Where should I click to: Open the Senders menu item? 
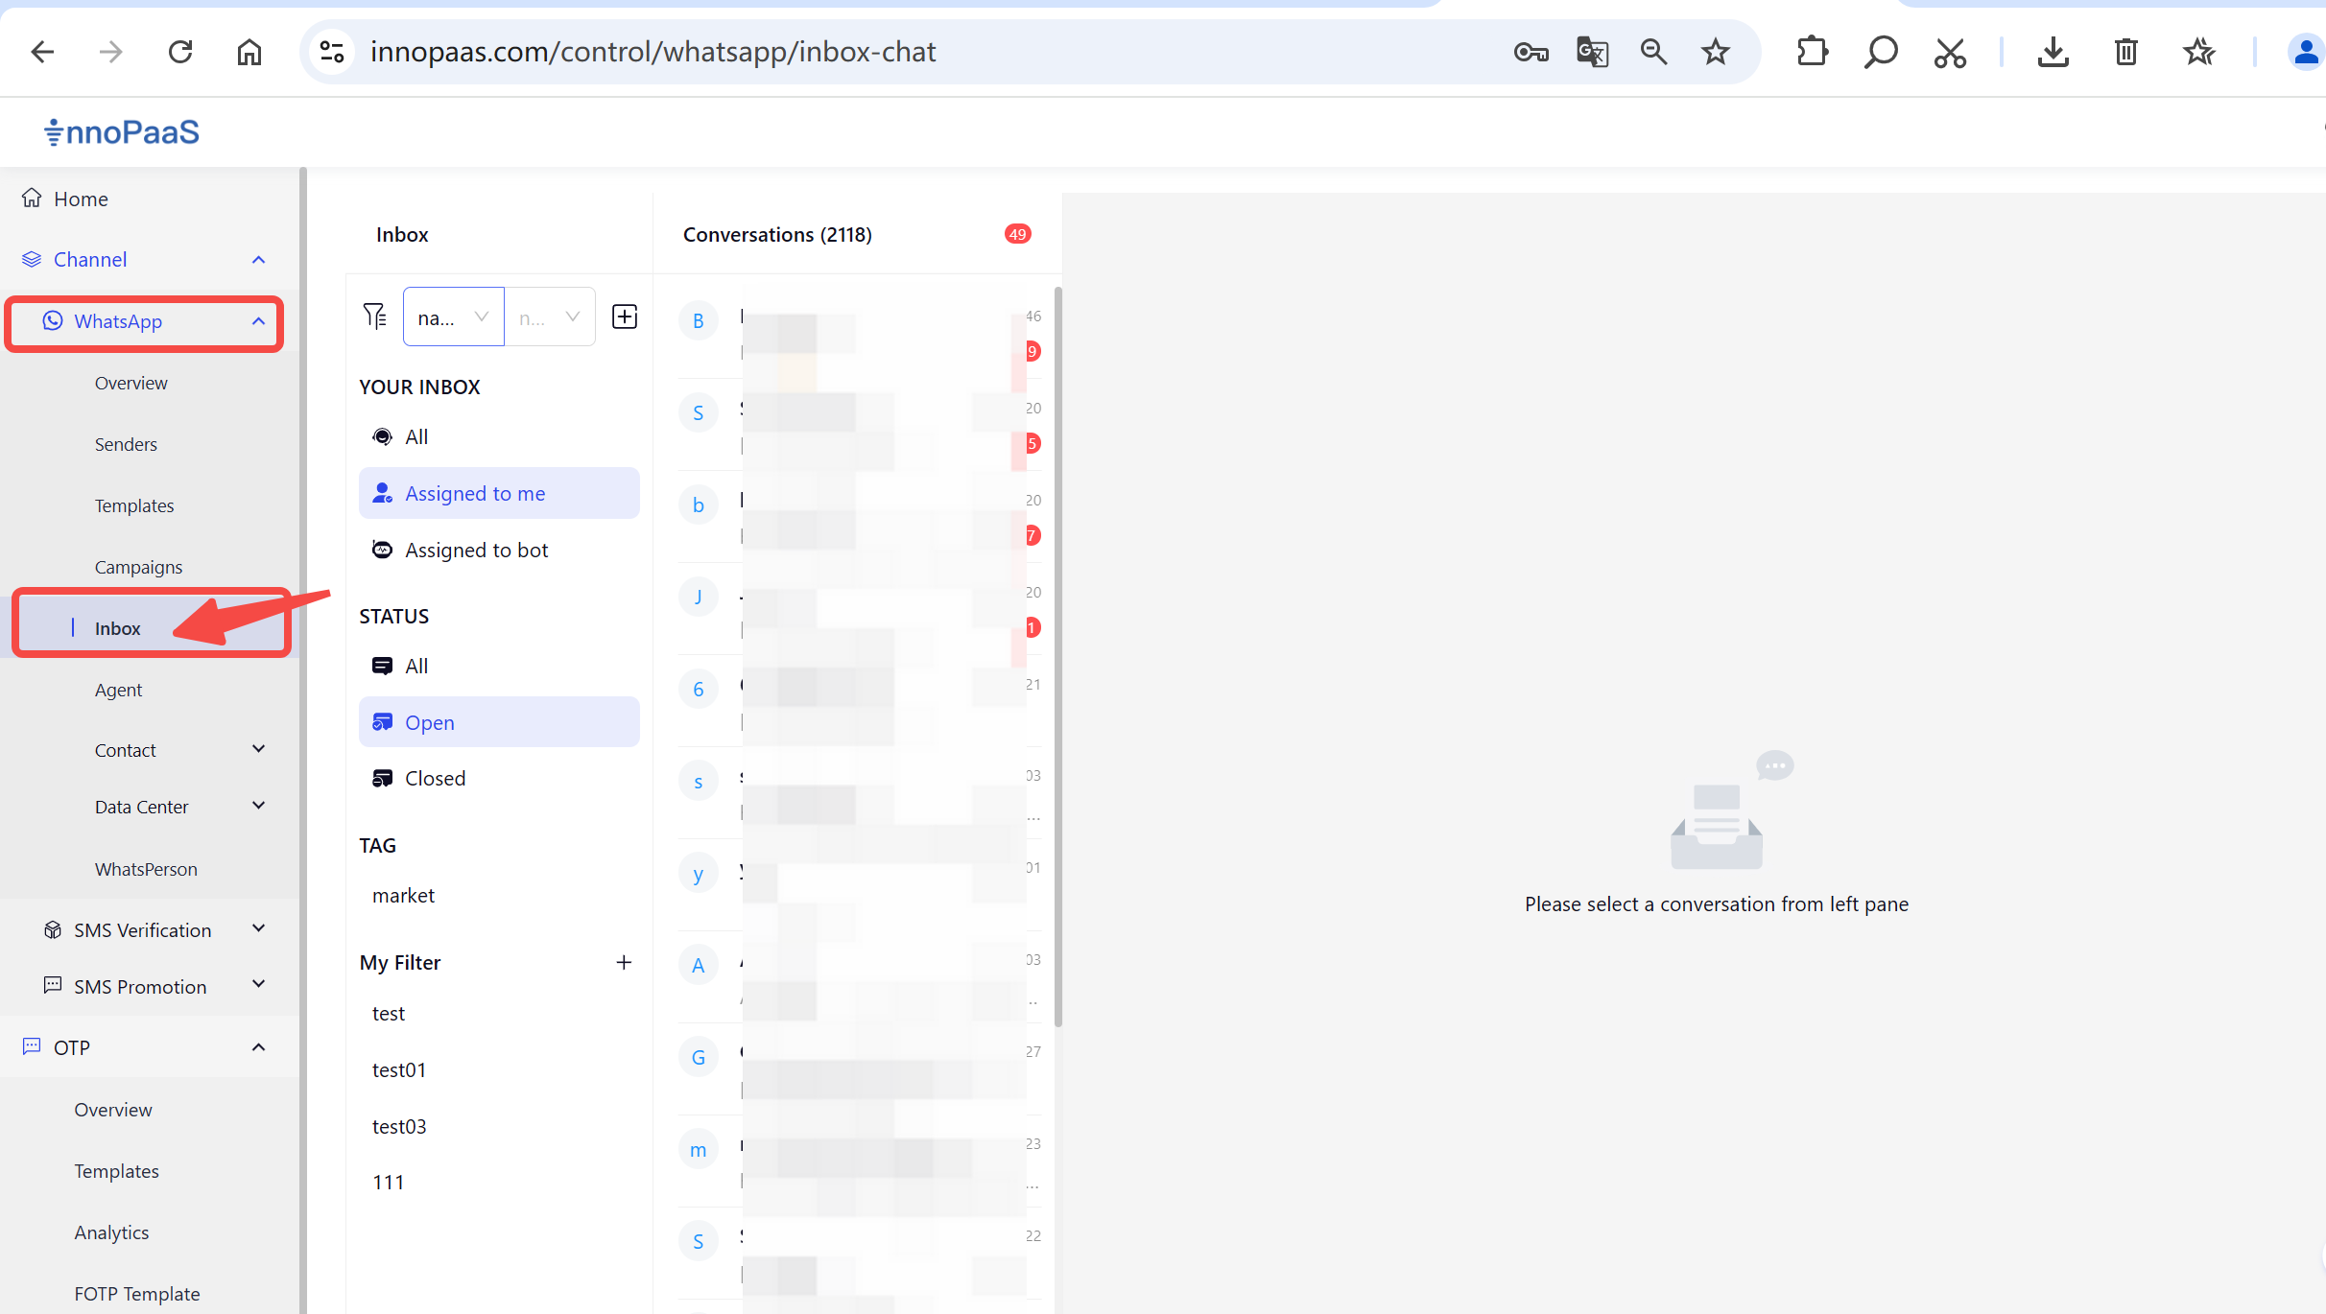126,444
